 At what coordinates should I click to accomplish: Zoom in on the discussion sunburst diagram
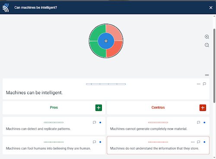pos(207,37)
